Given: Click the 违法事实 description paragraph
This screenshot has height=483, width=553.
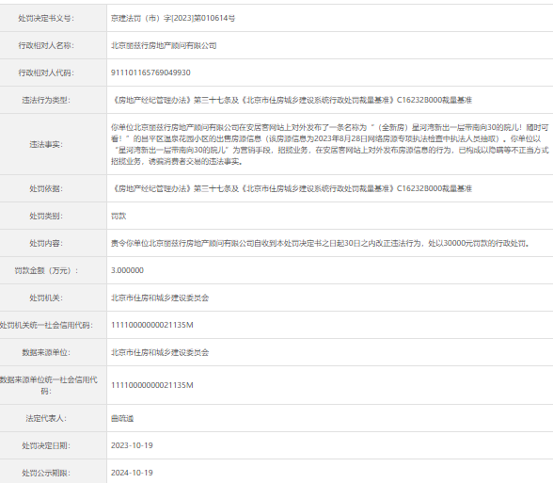Looking at the screenshot, I should coord(330,144).
